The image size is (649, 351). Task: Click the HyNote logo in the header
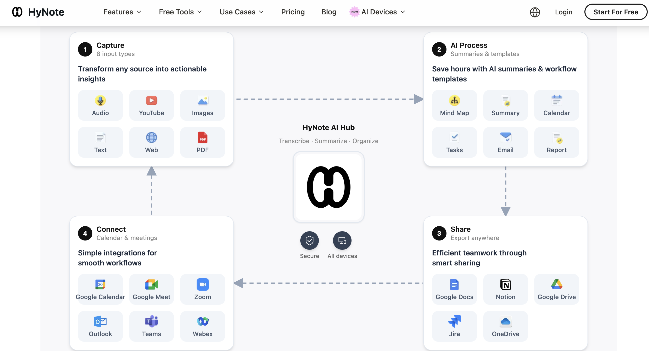[17, 12]
